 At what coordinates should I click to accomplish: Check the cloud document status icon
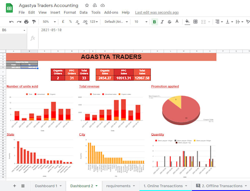(103, 6)
